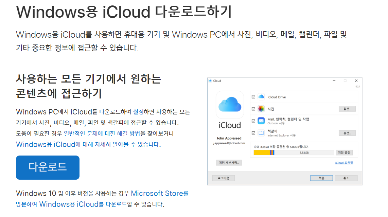Click the 사용하는 모든 기기에서 원하는 heading
The height and width of the screenshot is (217, 388).
(x=88, y=79)
